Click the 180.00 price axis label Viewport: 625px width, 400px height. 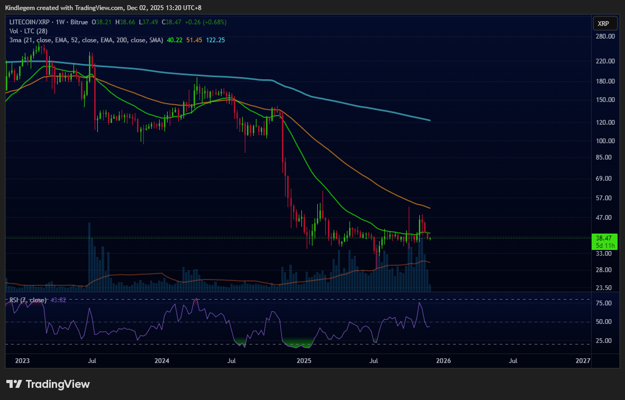coord(605,81)
